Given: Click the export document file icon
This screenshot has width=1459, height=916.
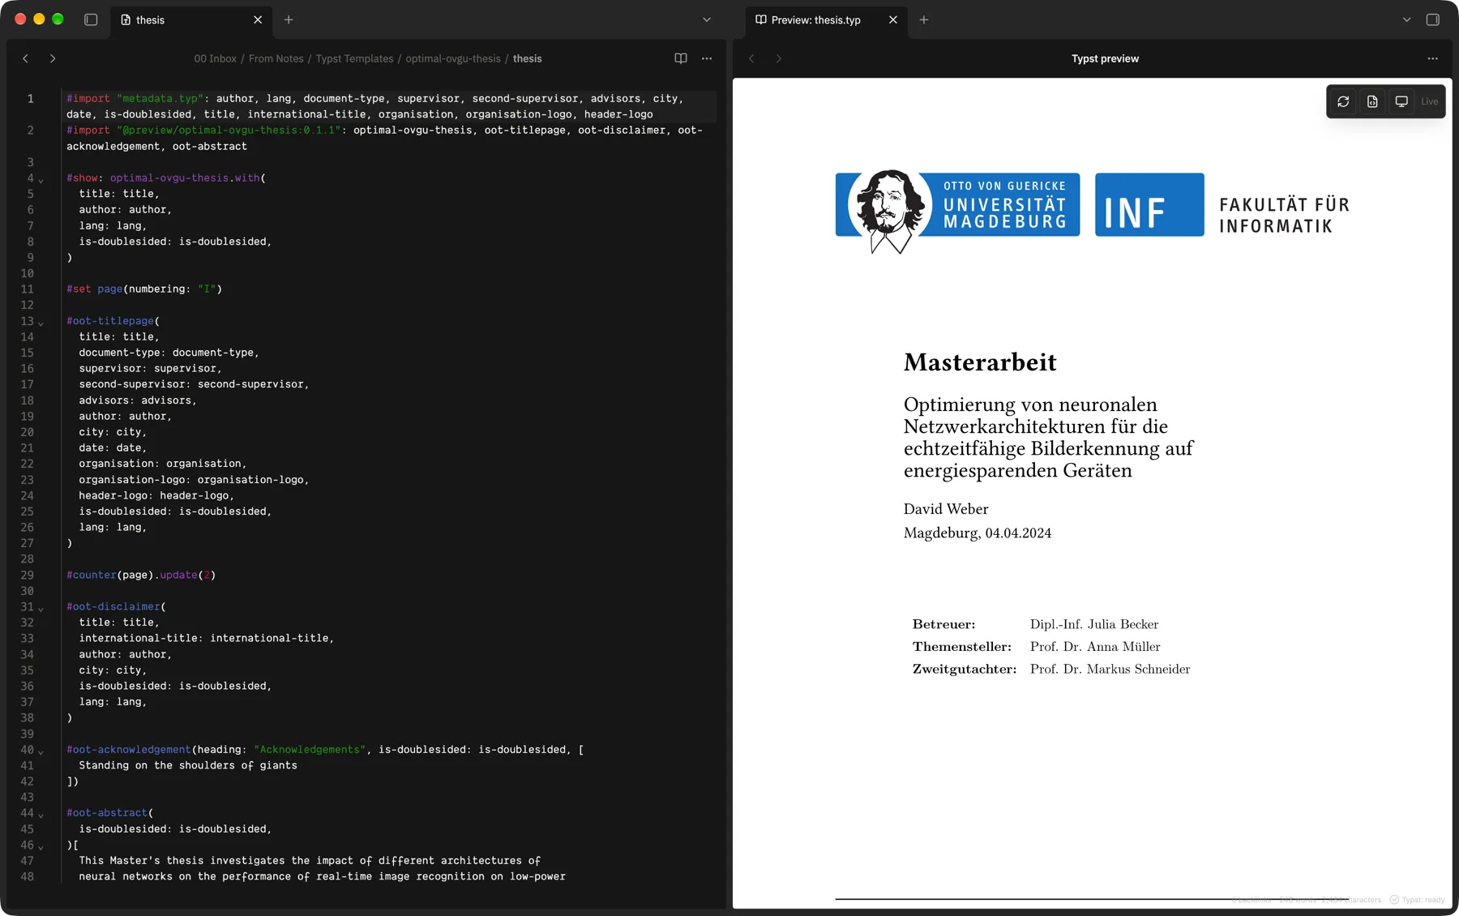Looking at the screenshot, I should 1372,101.
